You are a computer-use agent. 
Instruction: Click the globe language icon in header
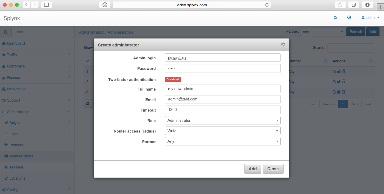pyautogui.click(x=349, y=18)
